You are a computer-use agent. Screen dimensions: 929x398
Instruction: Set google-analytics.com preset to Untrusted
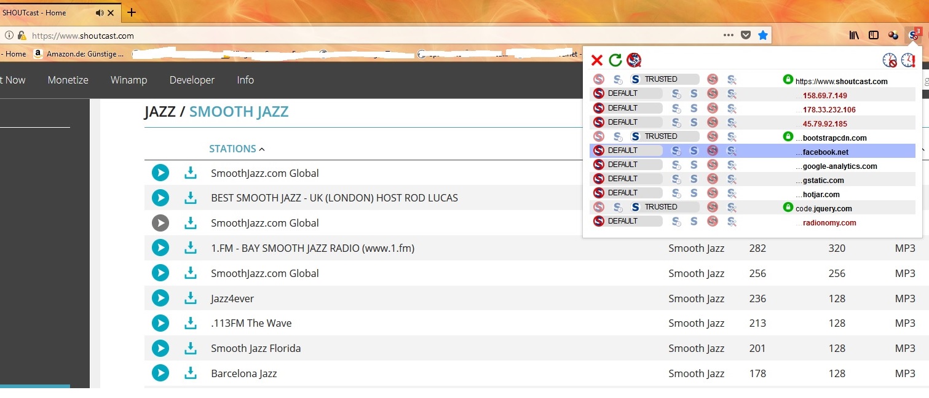pyautogui.click(x=713, y=165)
